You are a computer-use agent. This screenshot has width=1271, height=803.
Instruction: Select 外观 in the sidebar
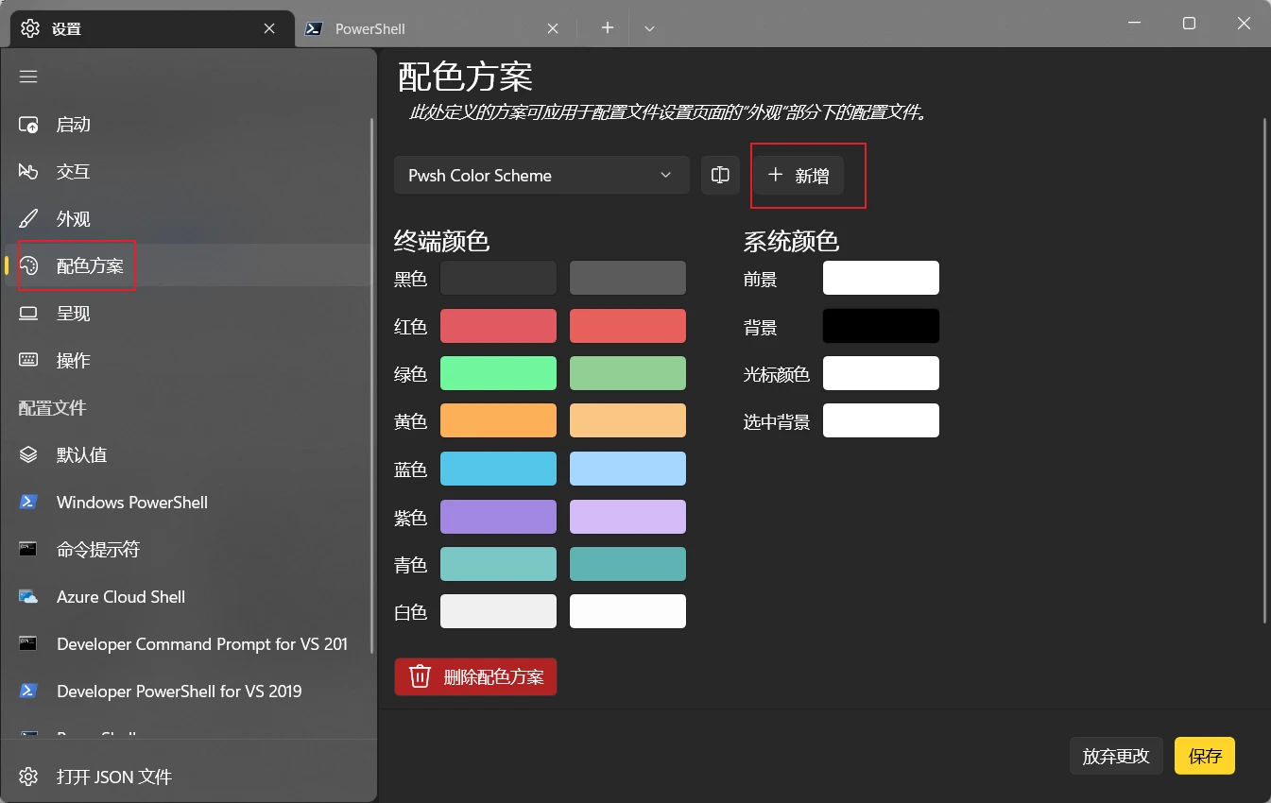point(187,219)
